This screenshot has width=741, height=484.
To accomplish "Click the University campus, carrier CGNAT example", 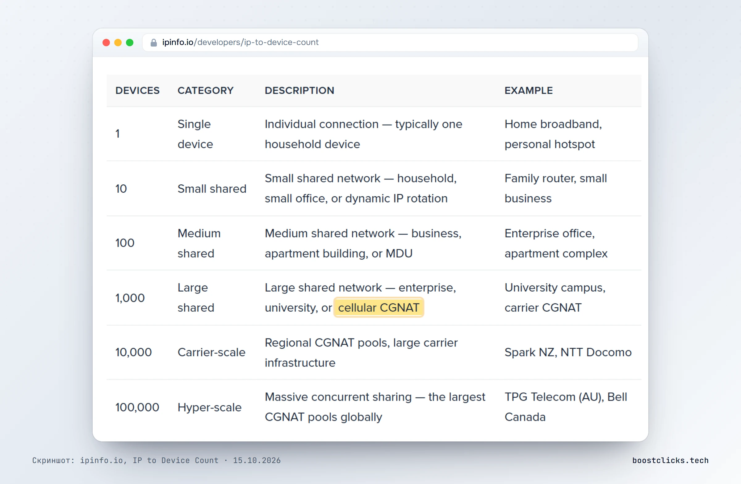I will point(555,297).
